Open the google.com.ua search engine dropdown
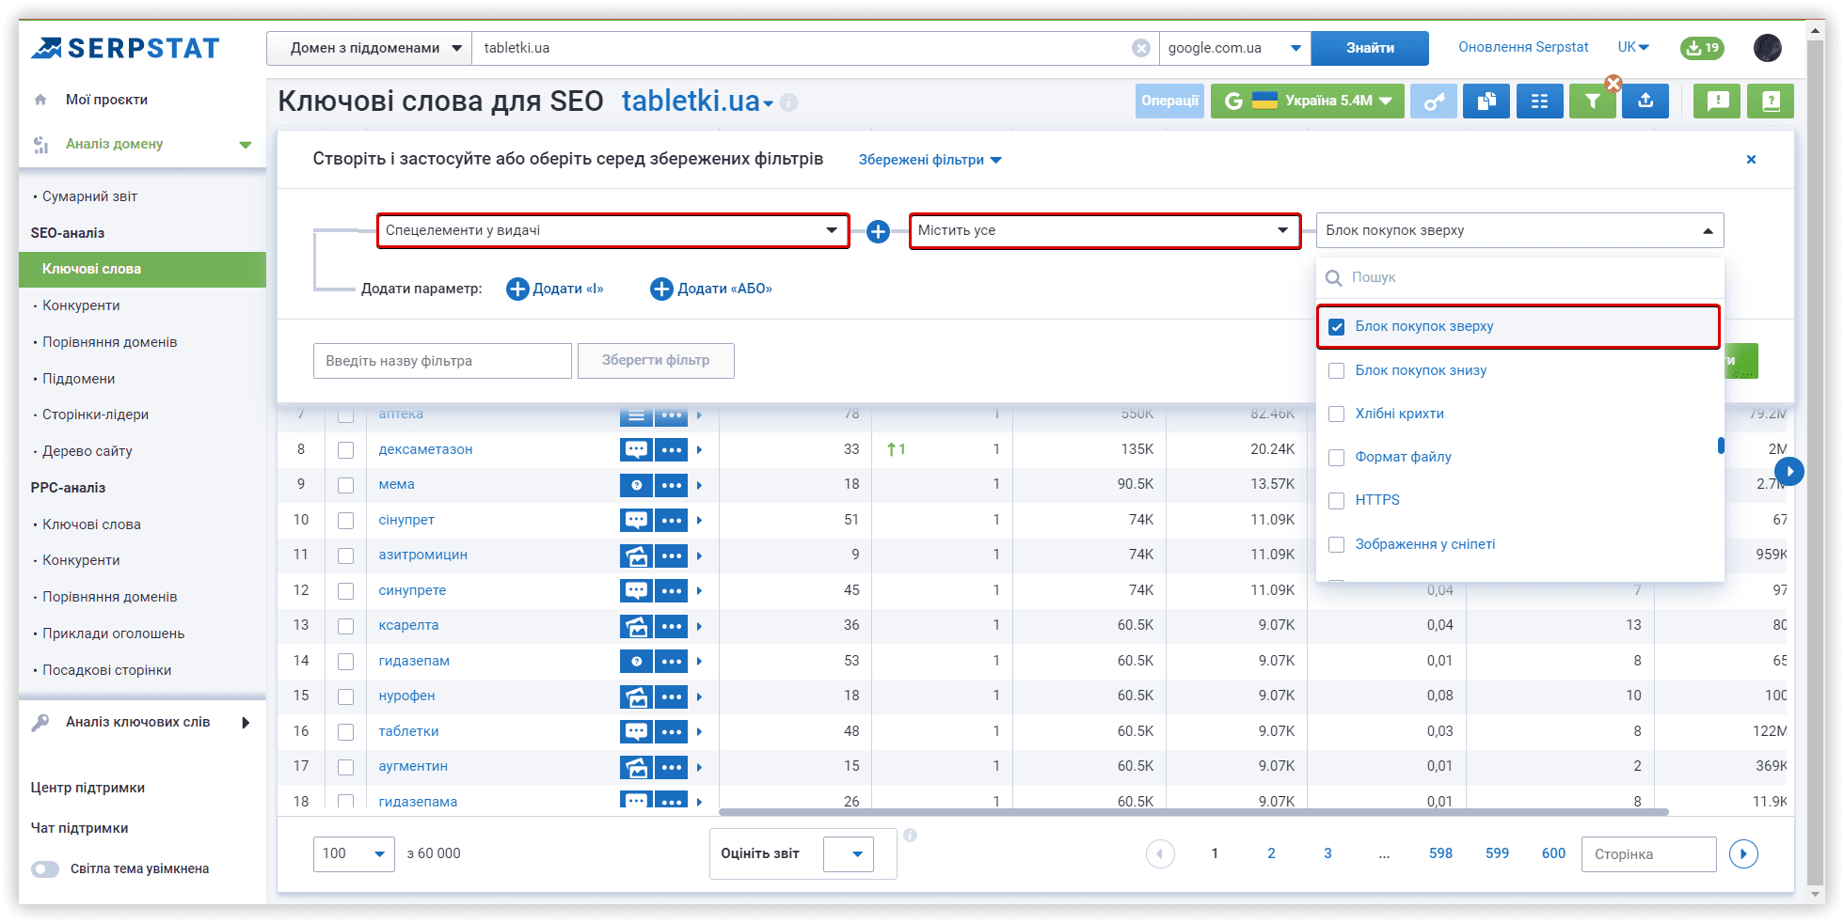The image size is (1844, 923). pyautogui.click(x=1234, y=48)
